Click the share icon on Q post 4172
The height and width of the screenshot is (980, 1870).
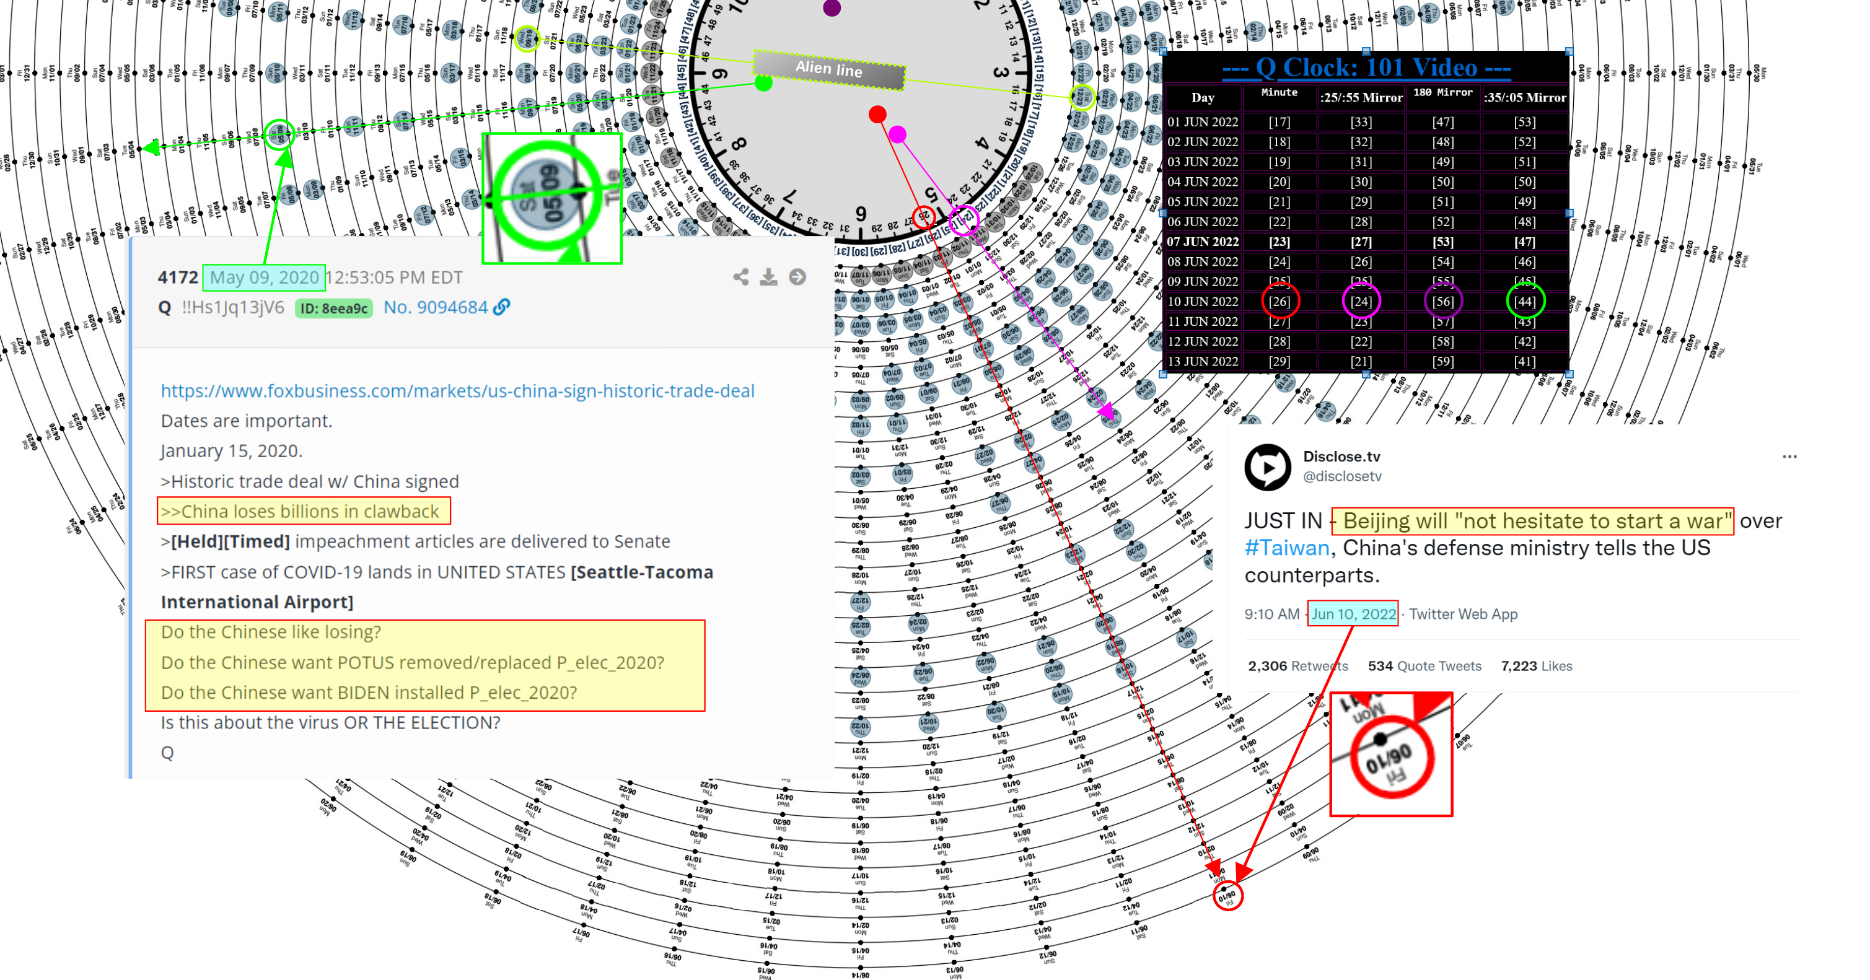point(740,276)
